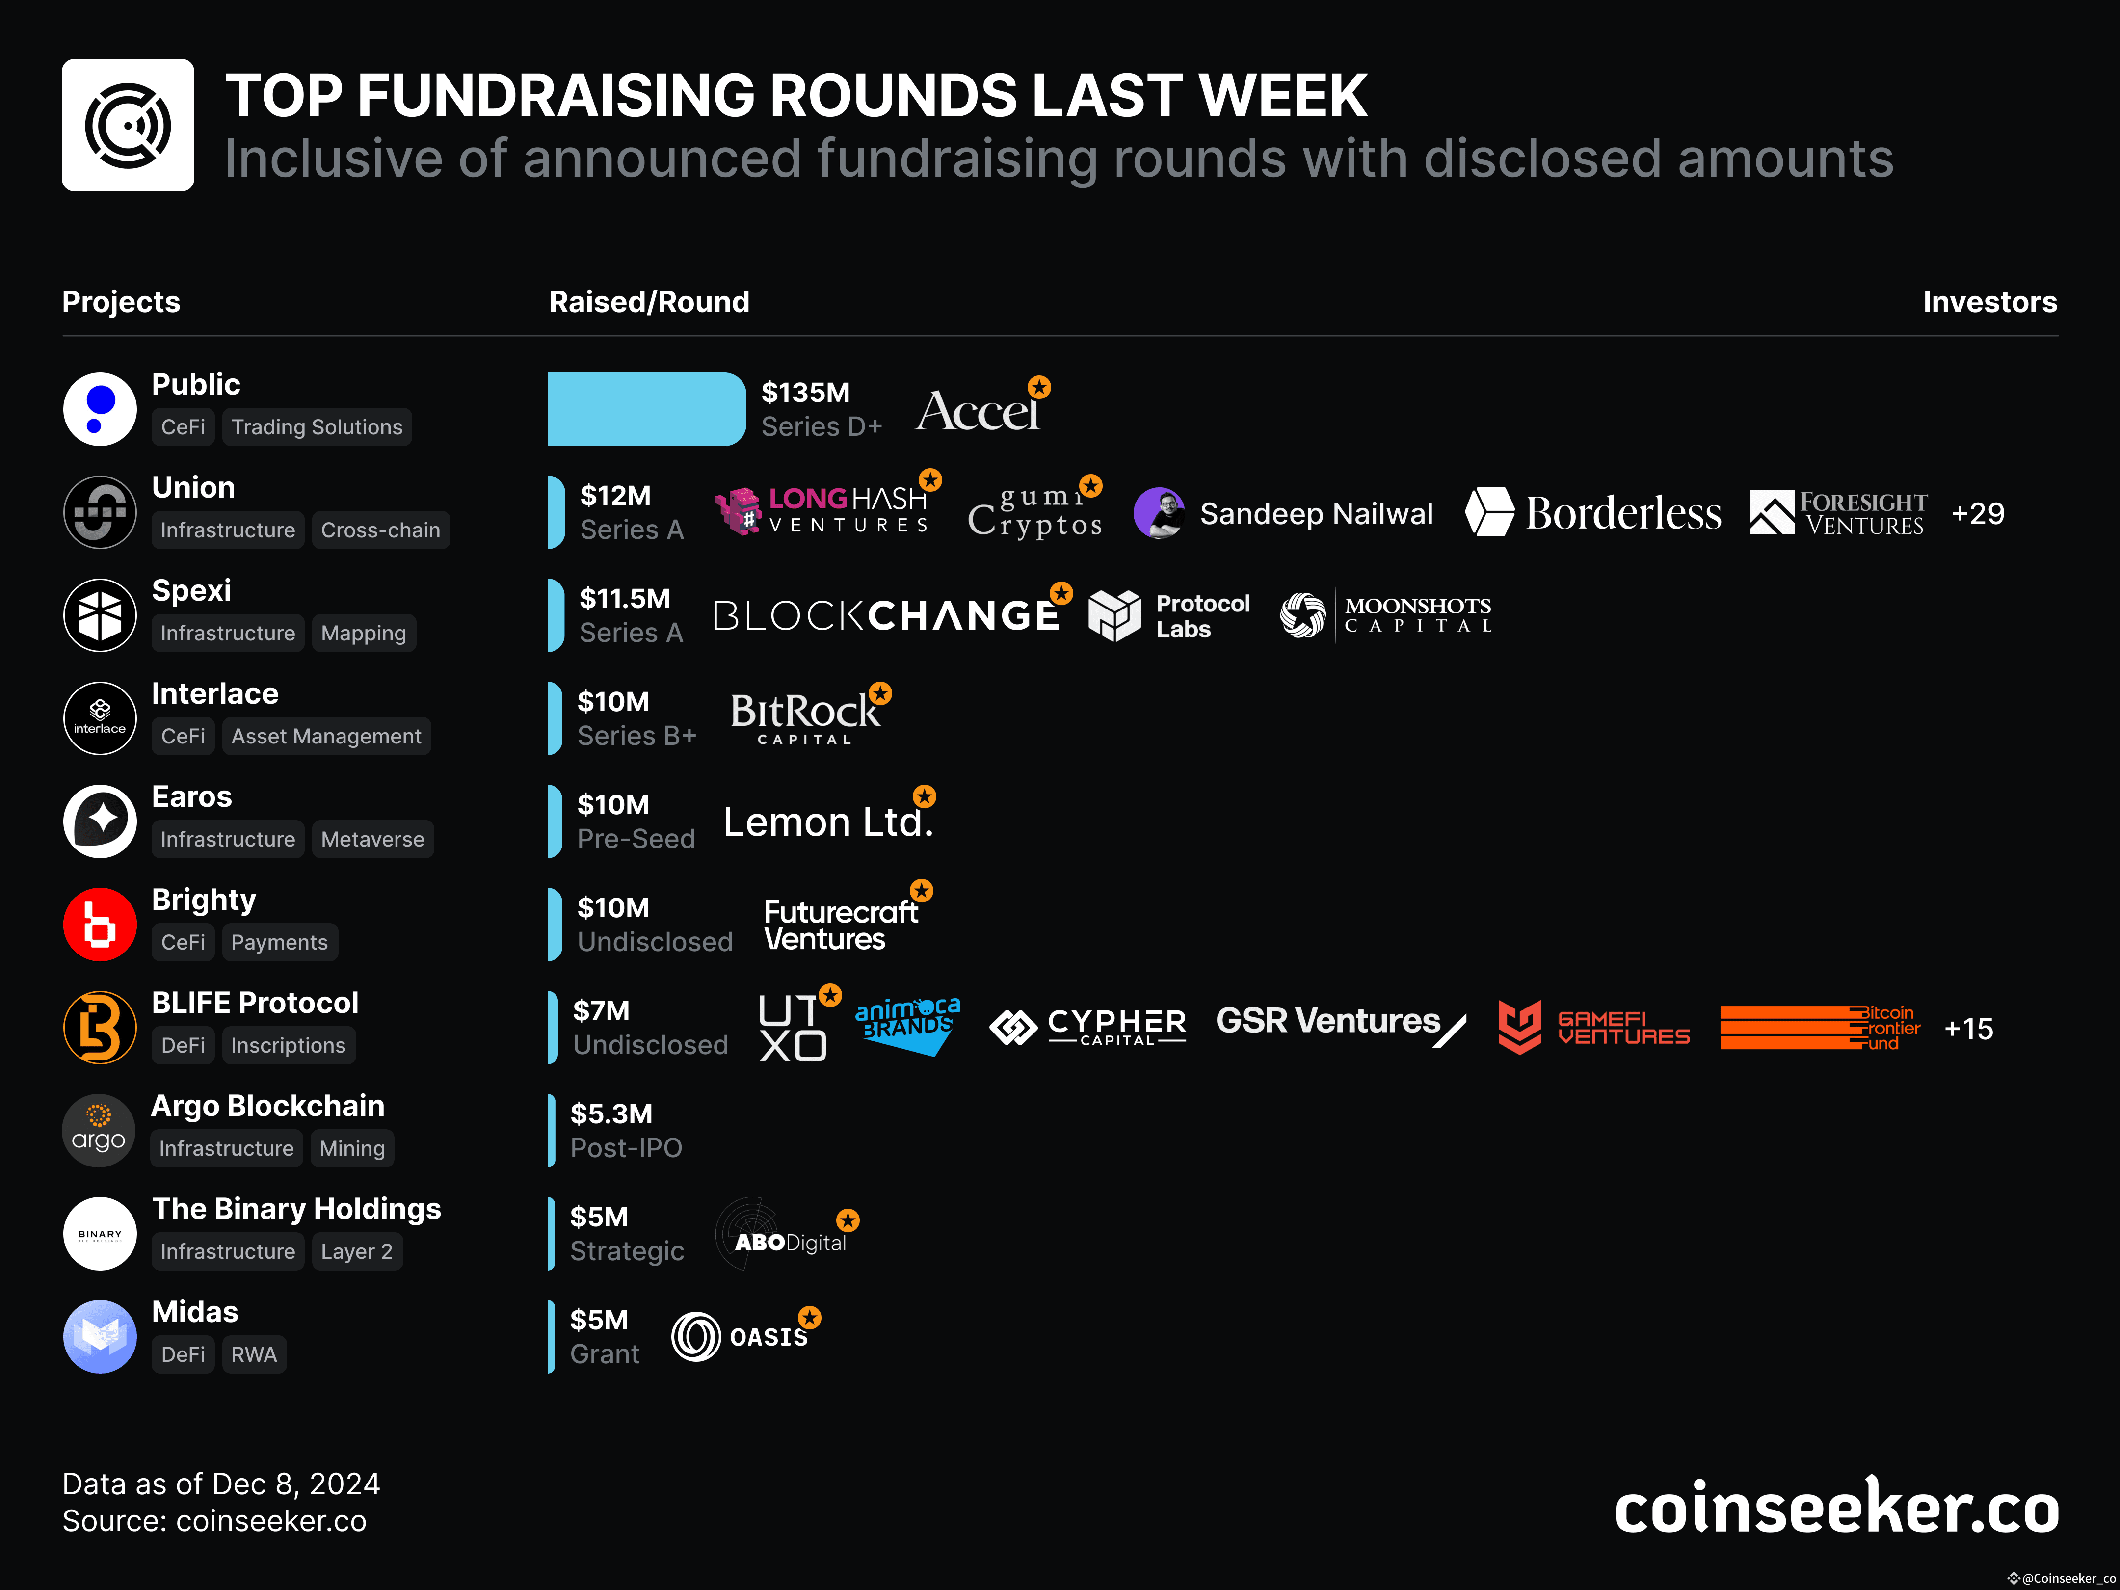Image resolution: width=2120 pixels, height=1590 pixels.
Task: Click Sandeep Nailwal's avatar
Action: pyautogui.click(x=1159, y=513)
